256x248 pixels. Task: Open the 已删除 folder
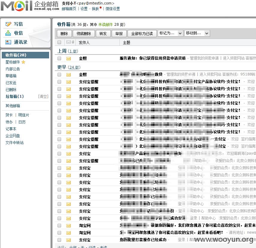[11, 90]
